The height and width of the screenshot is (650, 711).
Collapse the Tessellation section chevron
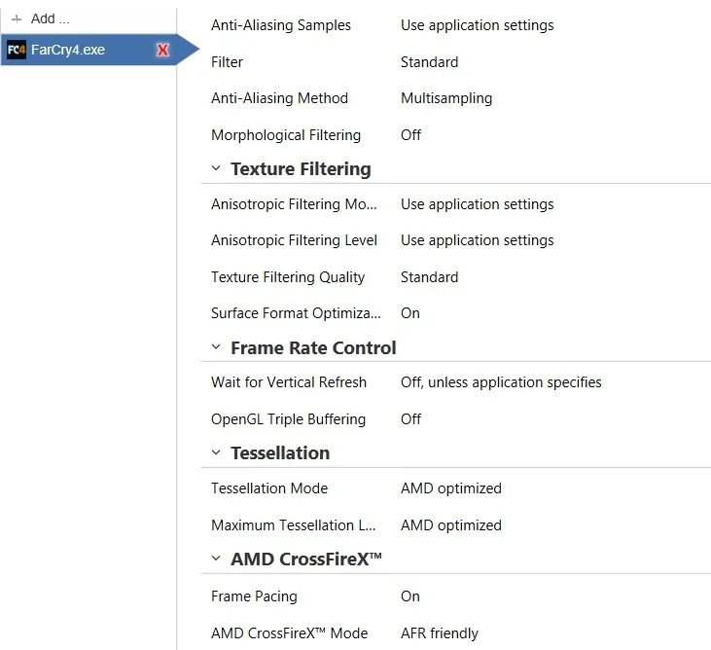click(x=216, y=452)
